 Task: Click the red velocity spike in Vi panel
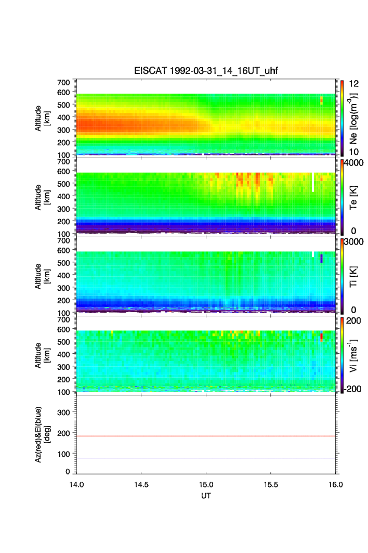click(321, 337)
